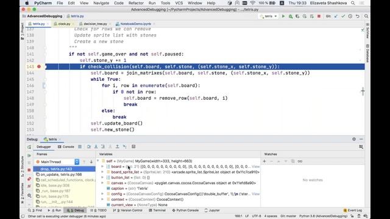390x219 pixels.
Task: Run tetris with coverage
Action: [x=297, y=16]
